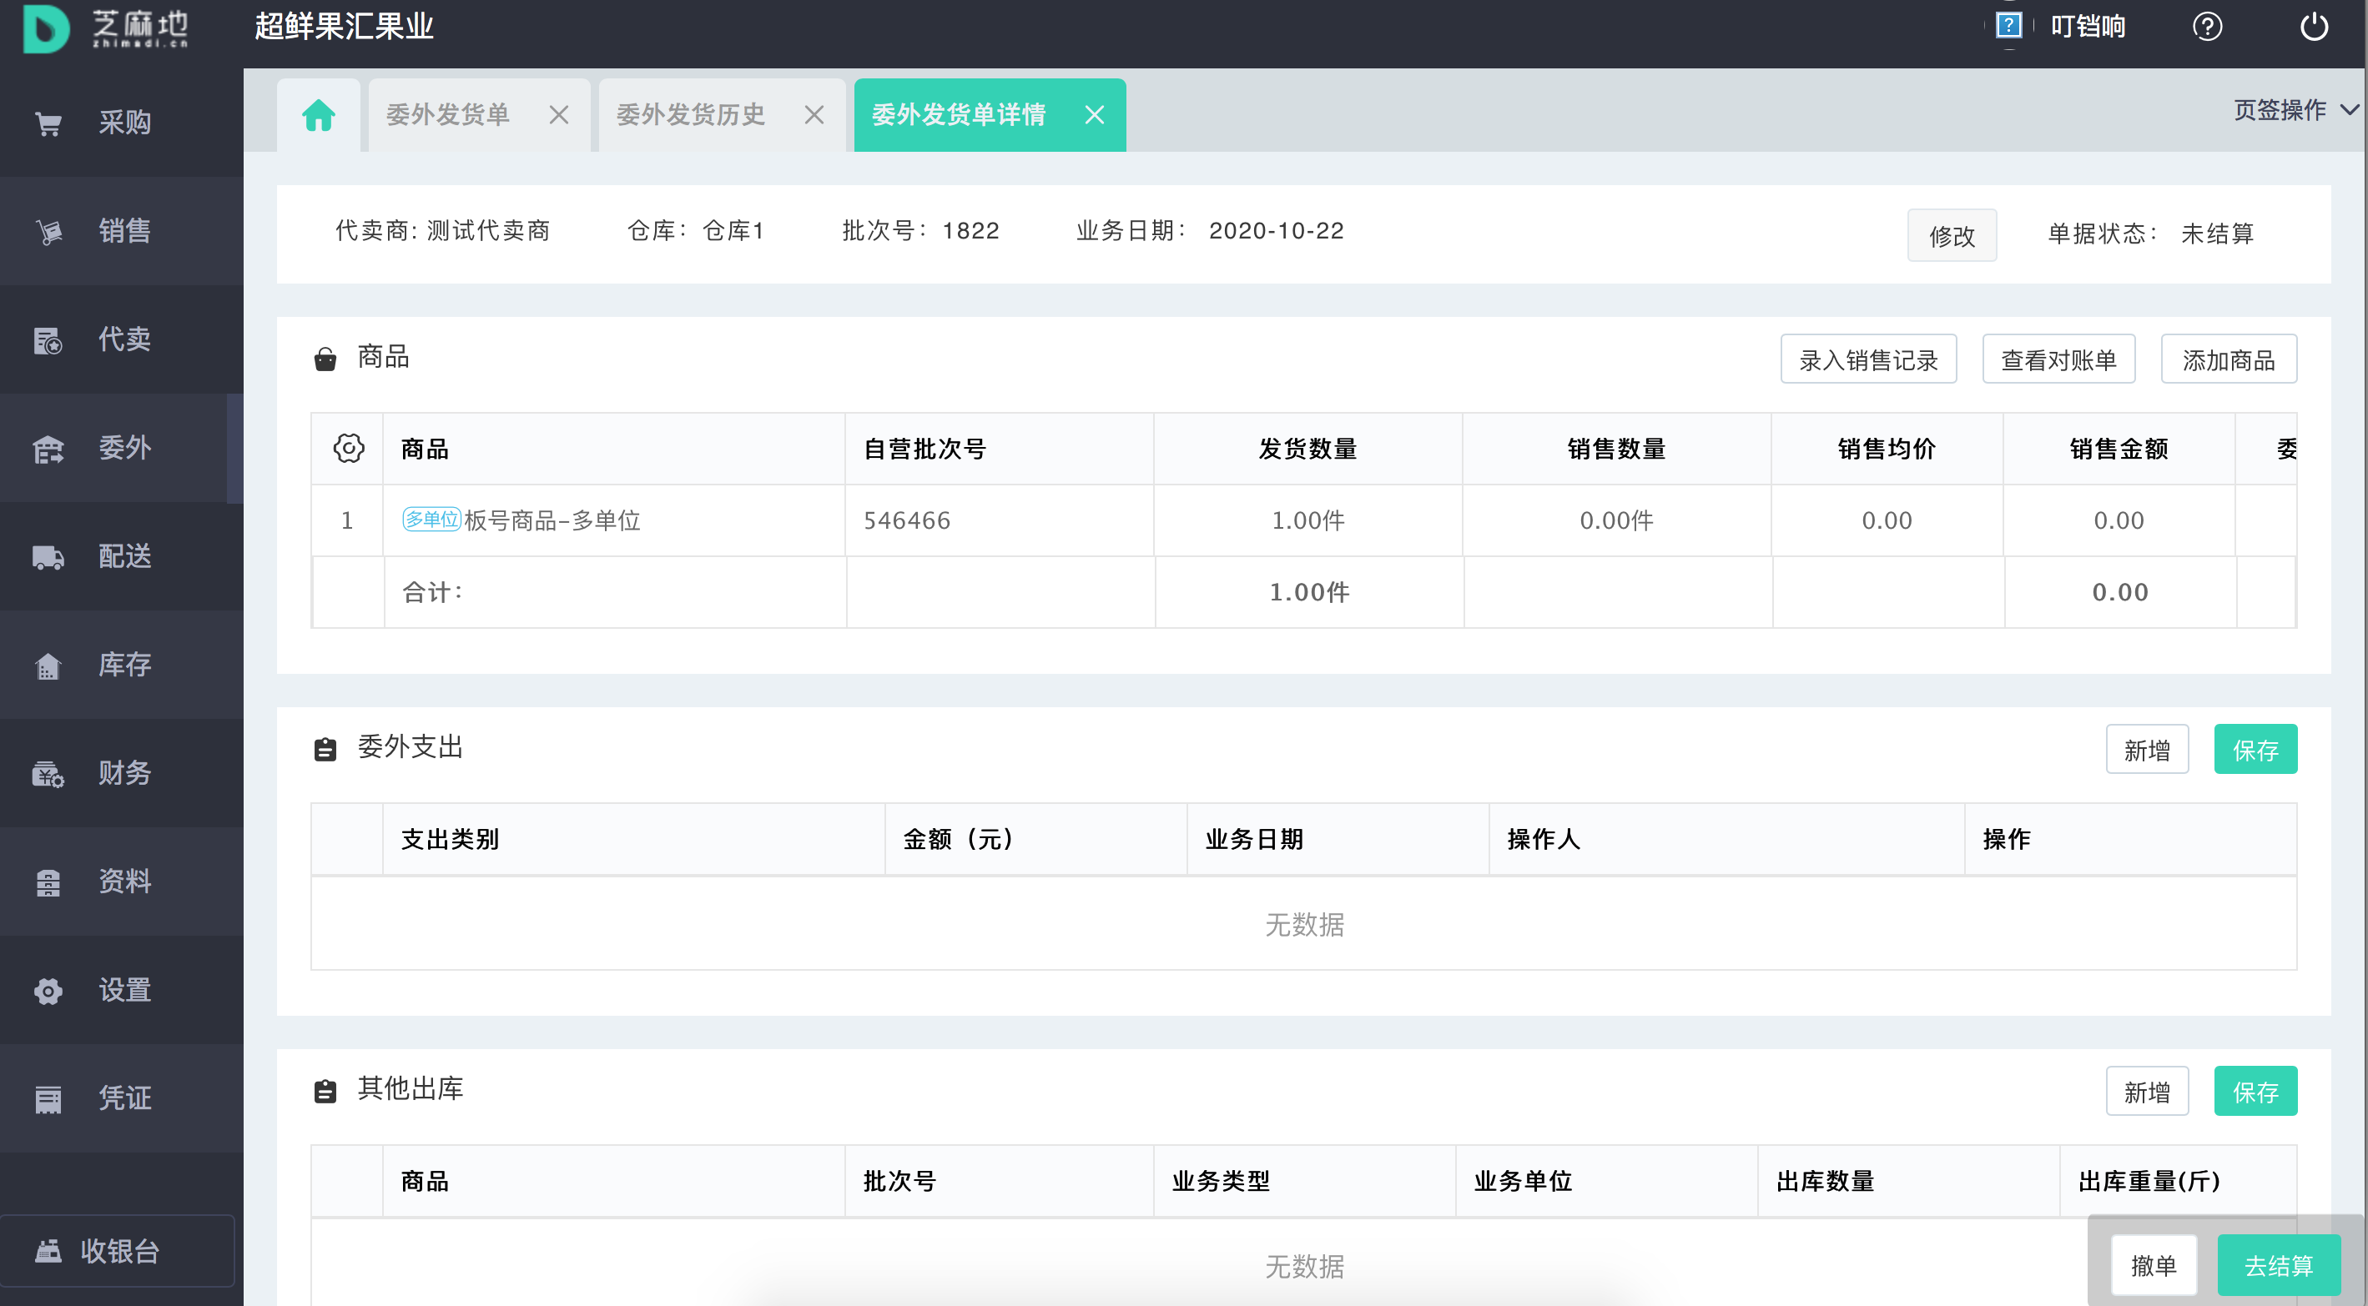Click 发货数量 column header
2368x1306 pixels.
(x=1307, y=449)
